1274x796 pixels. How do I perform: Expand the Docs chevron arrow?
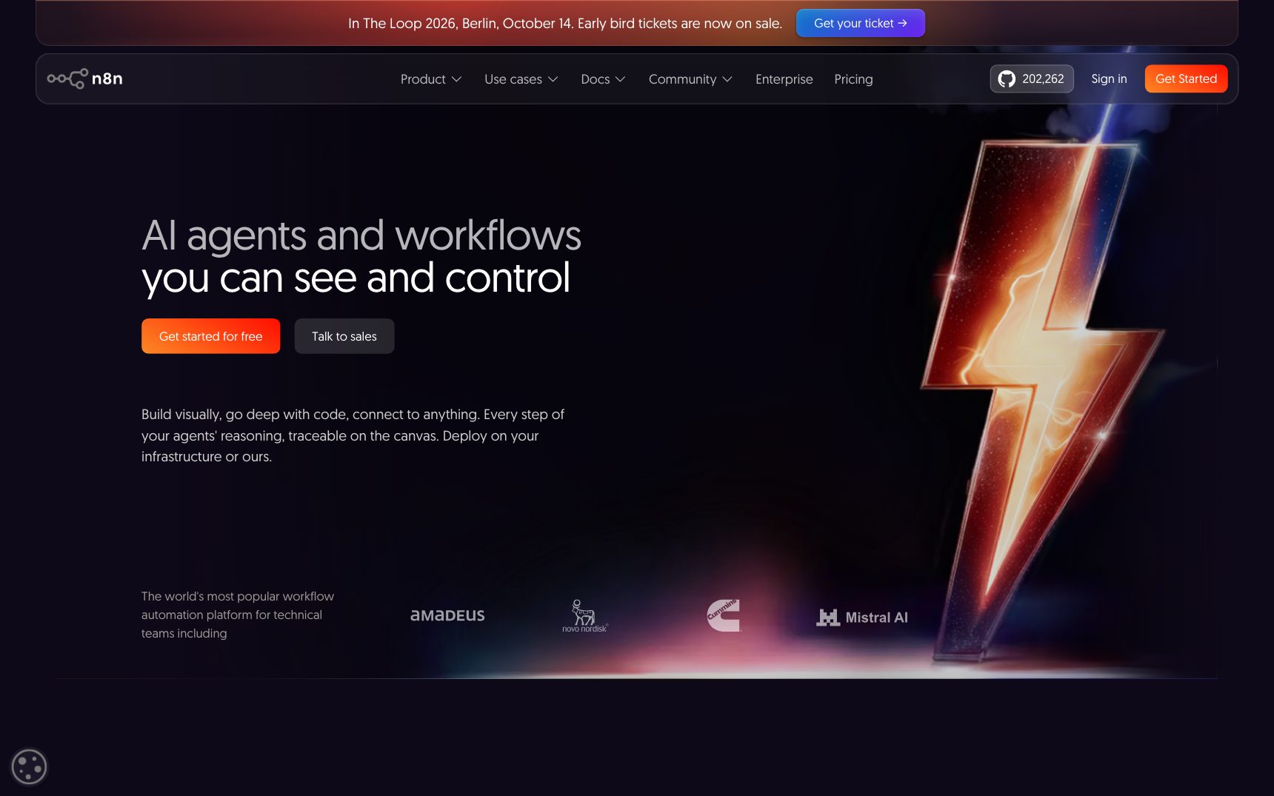tap(621, 79)
